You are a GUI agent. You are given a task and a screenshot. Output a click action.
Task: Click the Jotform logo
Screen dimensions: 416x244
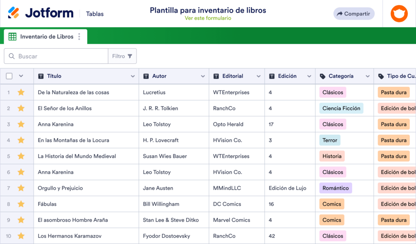(41, 13)
